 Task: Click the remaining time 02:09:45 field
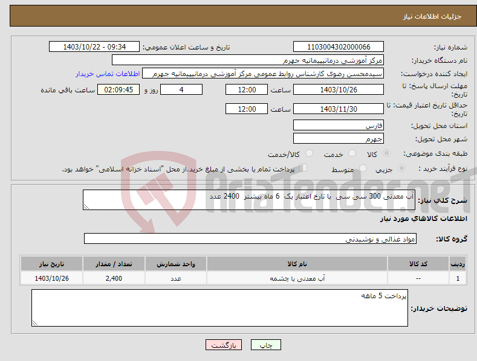[x=118, y=89]
